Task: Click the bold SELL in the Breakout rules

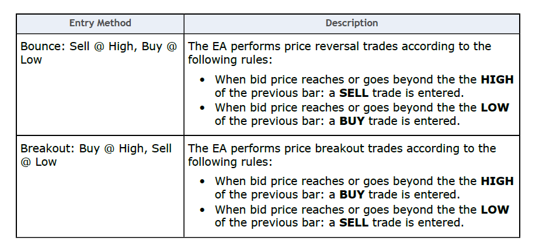Action: (354, 222)
